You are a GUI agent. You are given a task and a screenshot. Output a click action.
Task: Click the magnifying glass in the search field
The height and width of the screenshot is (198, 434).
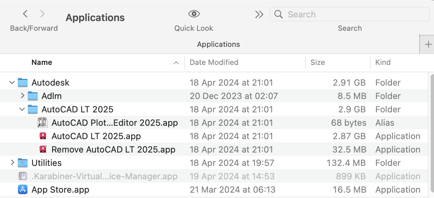tap(278, 14)
